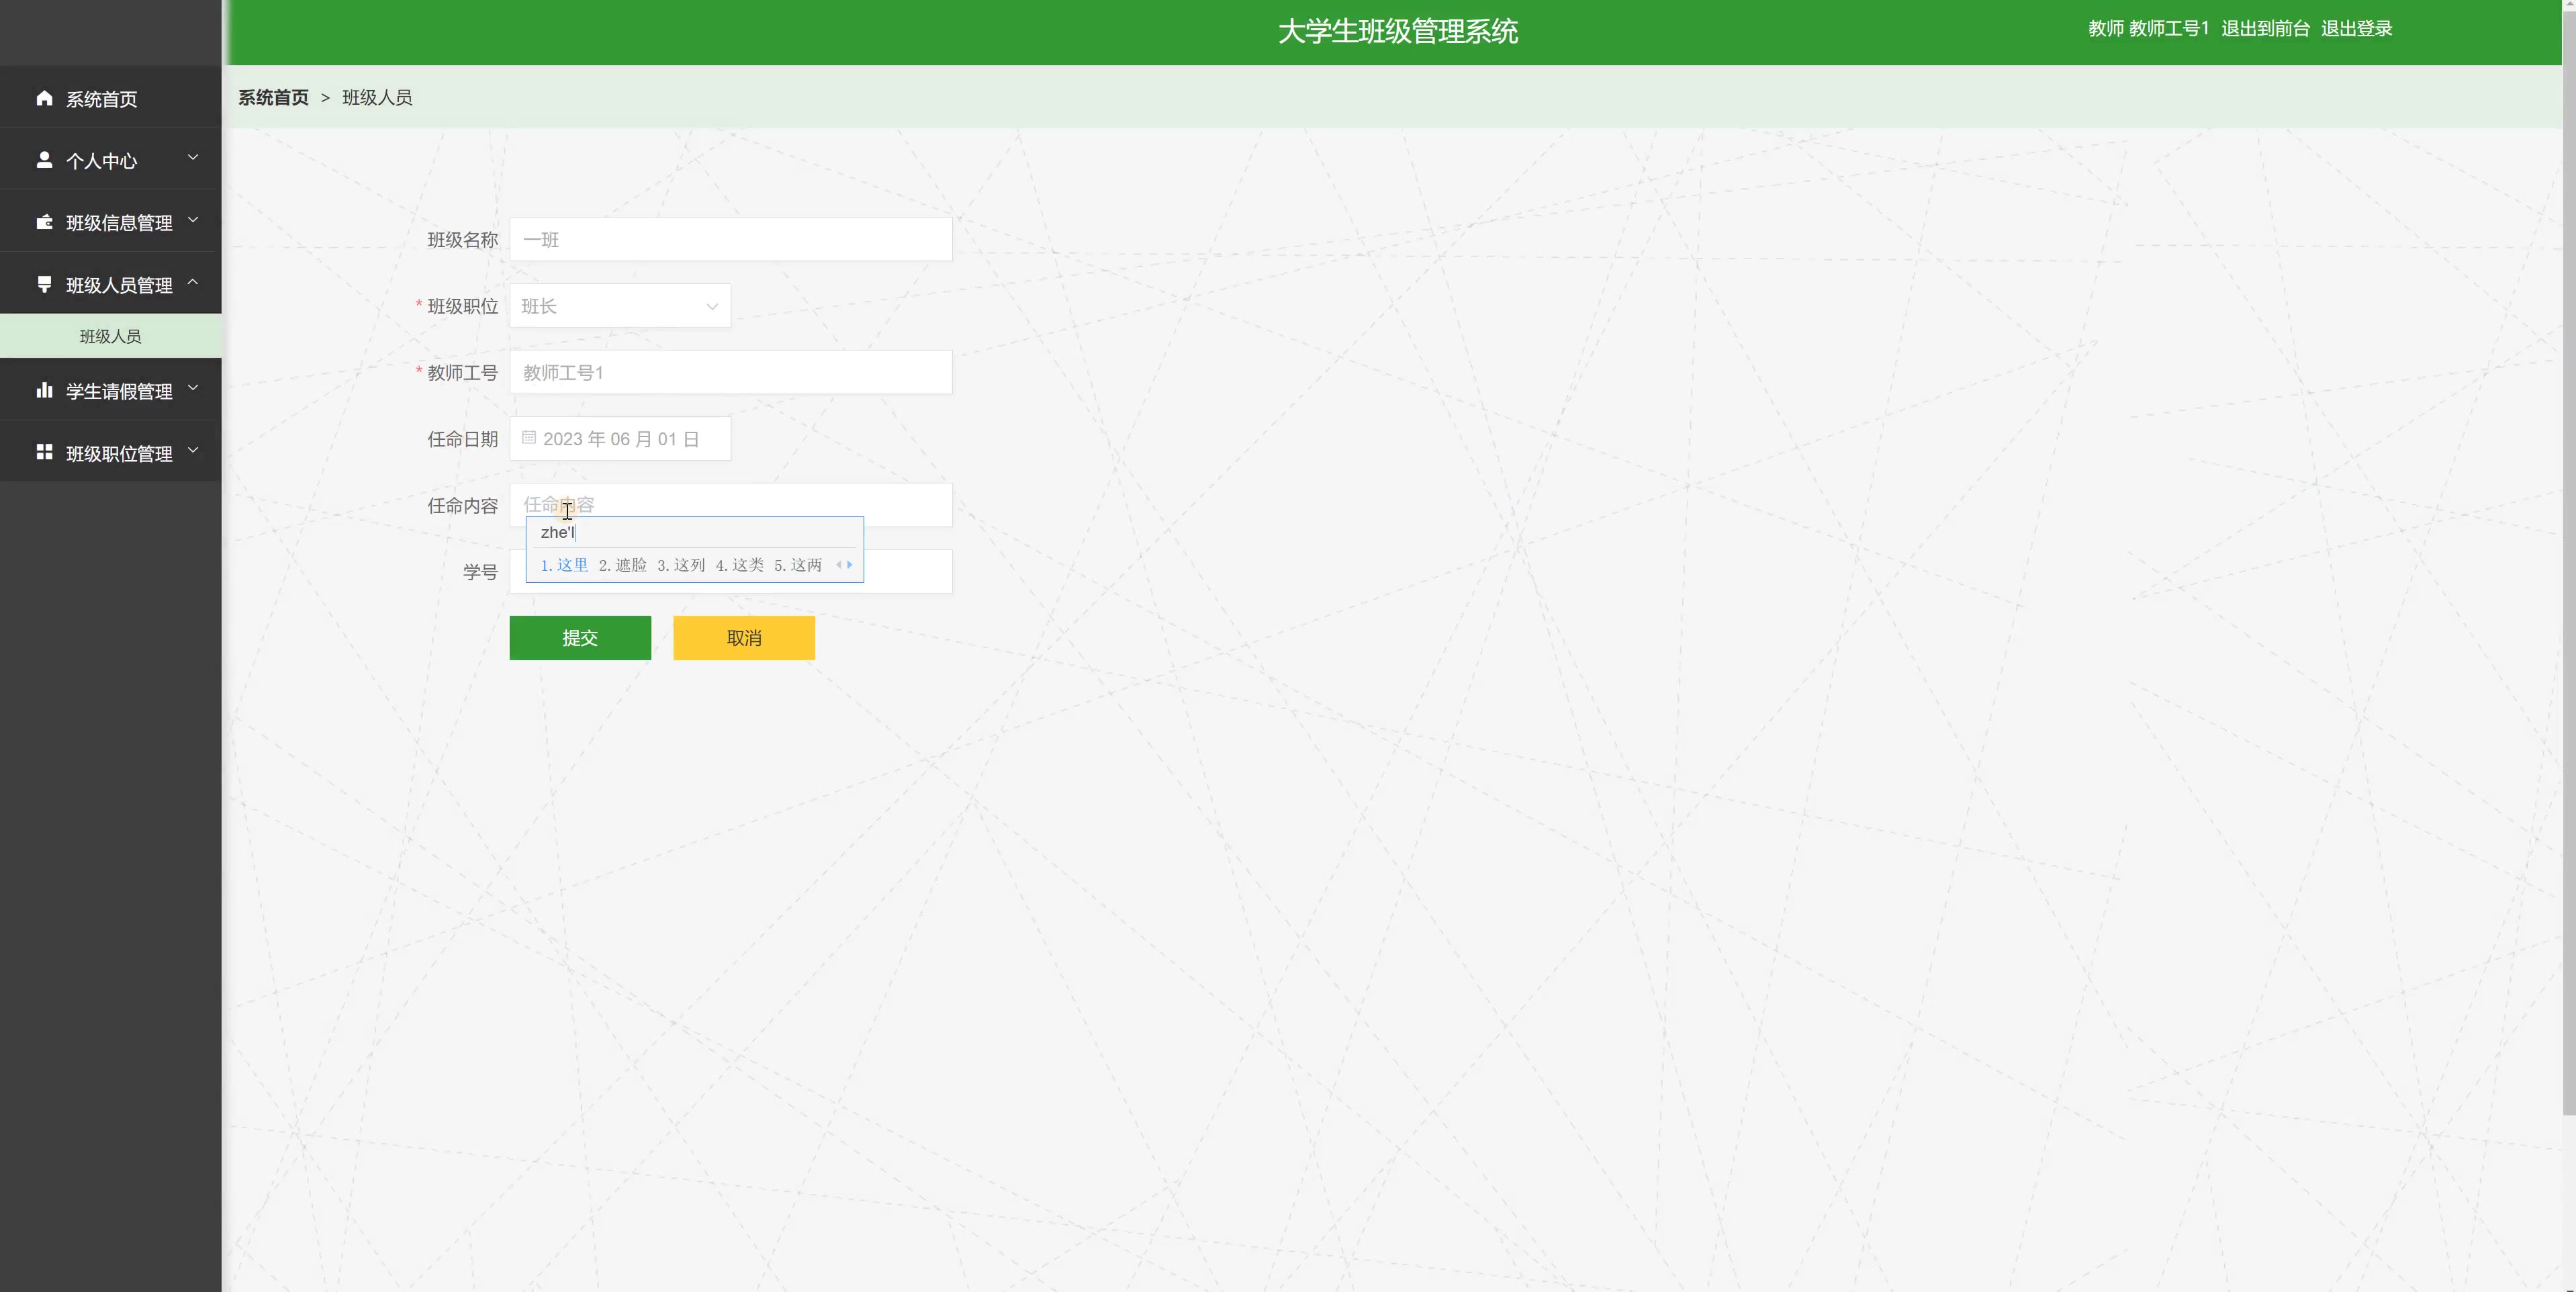Click the home icon beside 系统首页
The height and width of the screenshot is (1292, 2576).
(44, 98)
